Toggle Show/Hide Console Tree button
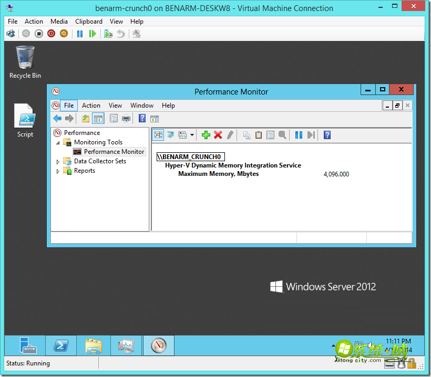 98,119
